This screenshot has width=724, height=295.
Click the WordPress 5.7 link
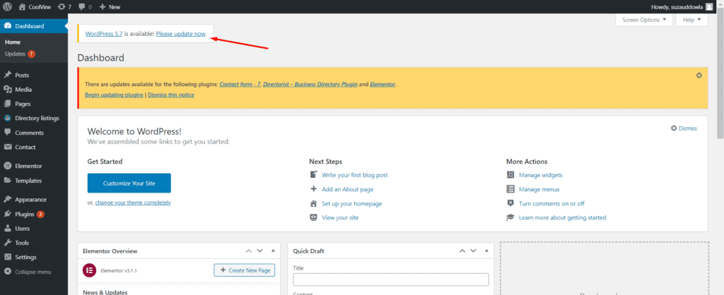[x=104, y=34]
